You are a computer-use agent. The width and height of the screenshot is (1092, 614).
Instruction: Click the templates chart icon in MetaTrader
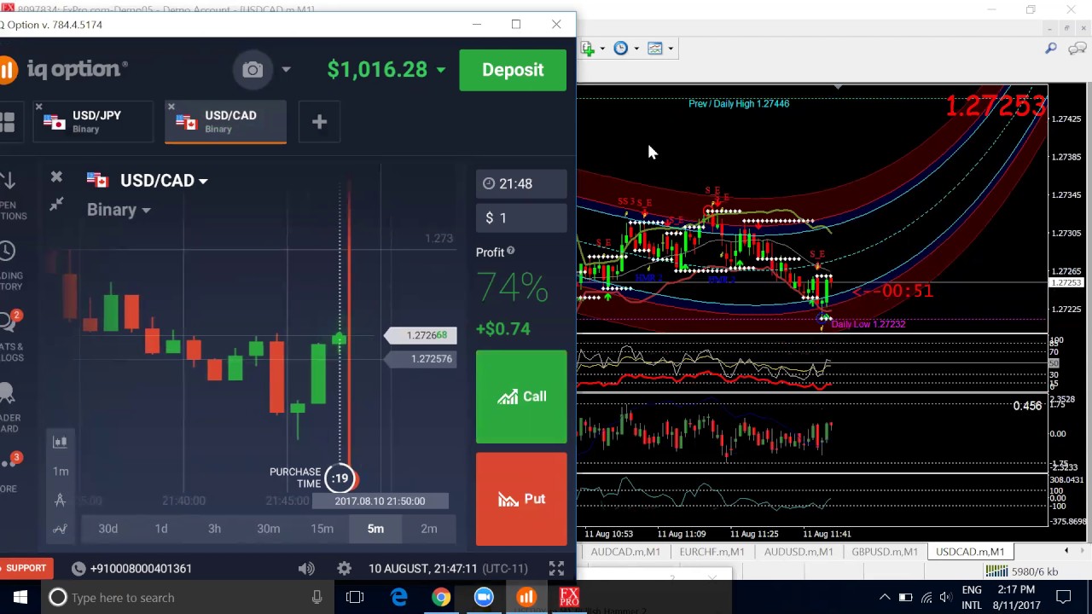coord(655,49)
